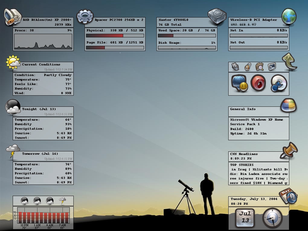Click the Physical memory usage bar

pyautogui.click(x=115, y=36)
